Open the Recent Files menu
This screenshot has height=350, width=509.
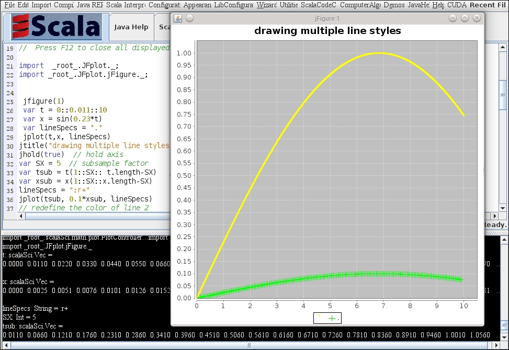(489, 5)
